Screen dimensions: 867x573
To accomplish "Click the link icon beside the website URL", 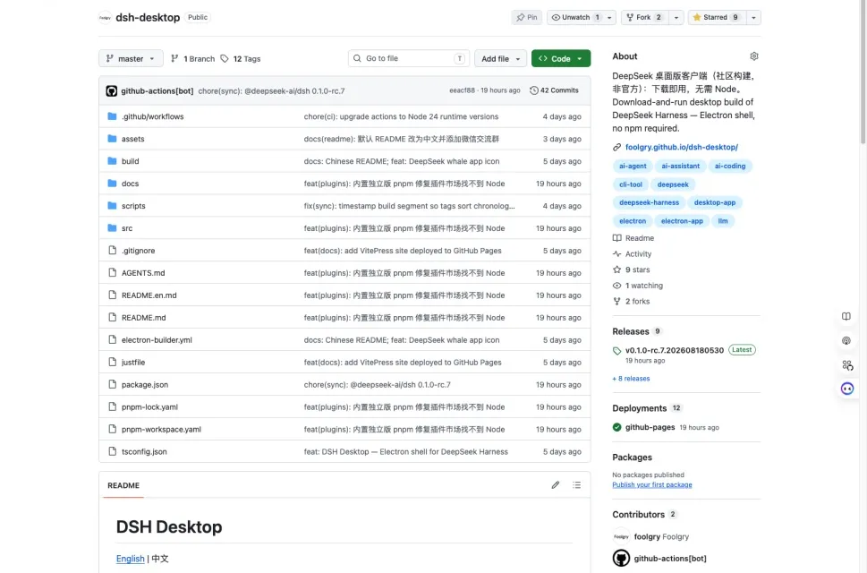I will click(617, 147).
